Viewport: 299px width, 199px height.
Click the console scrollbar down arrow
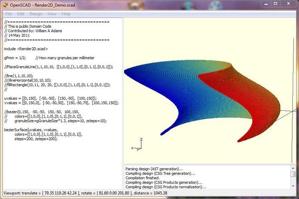pyautogui.click(x=293, y=186)
